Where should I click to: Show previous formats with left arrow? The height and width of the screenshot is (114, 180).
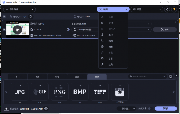click(6, 92)
